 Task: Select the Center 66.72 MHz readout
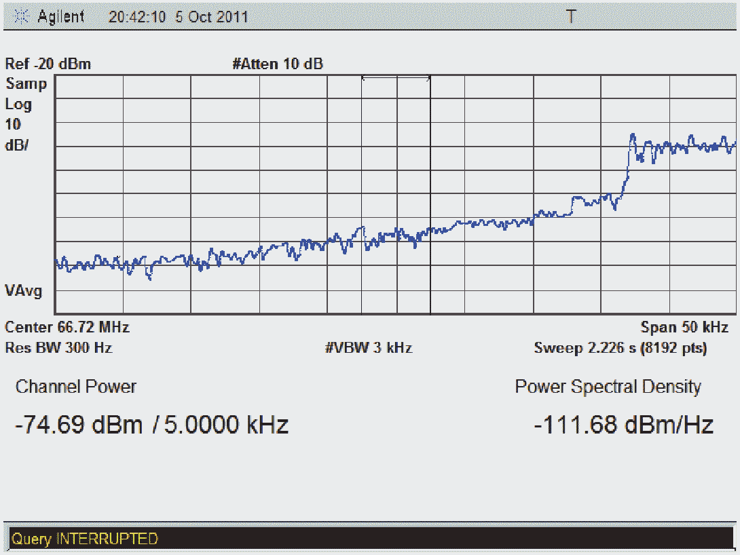point(67,327)
